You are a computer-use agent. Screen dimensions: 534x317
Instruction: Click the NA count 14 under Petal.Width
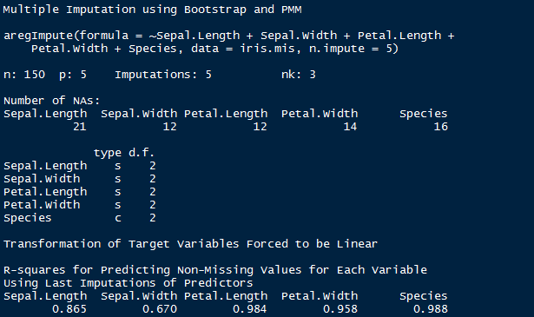point(350,127)
